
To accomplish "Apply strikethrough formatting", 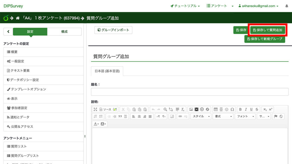I will (x=257, y=109).
